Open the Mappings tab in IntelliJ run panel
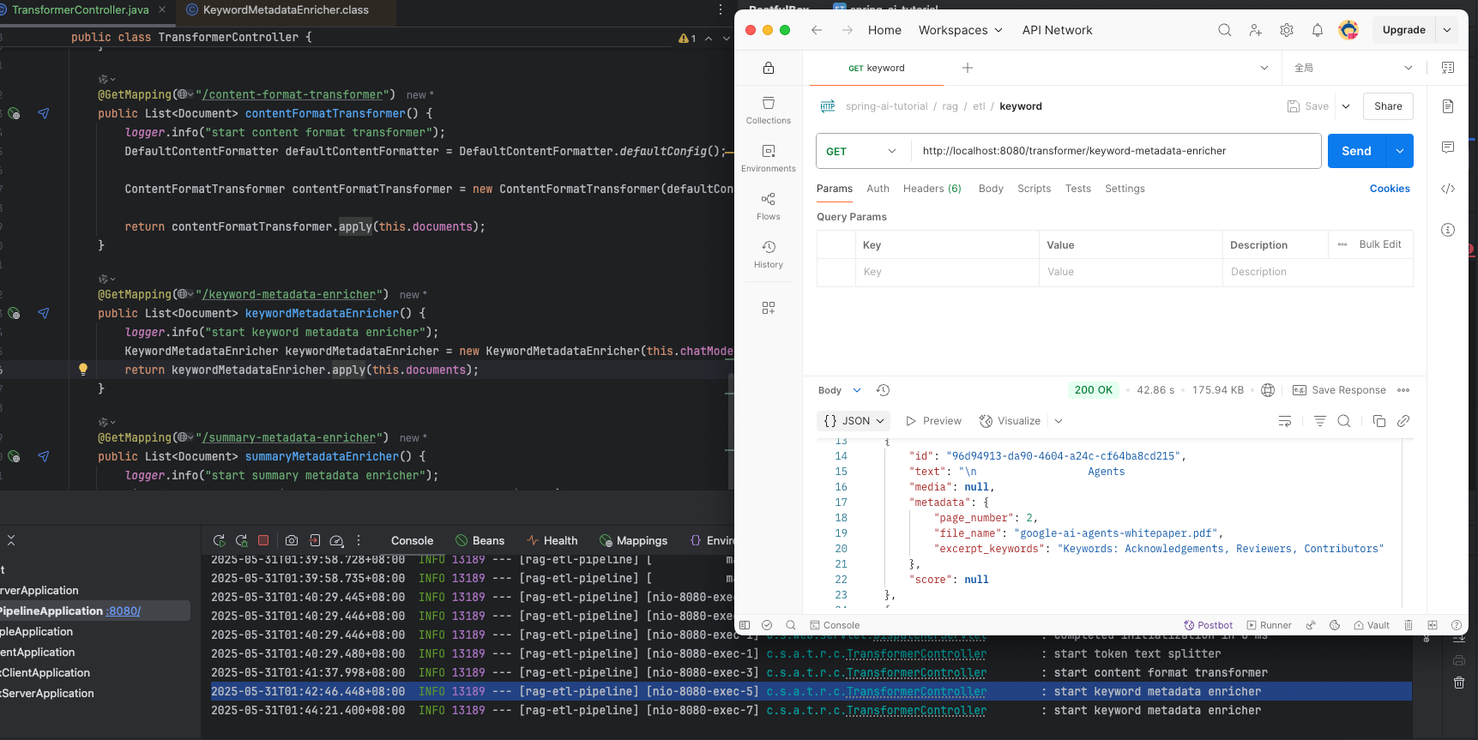Screen dimensions: 1478x740 pos(633,540)
